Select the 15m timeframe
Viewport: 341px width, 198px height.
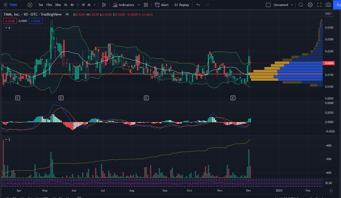pyautogui.click(x=49, y=5)
